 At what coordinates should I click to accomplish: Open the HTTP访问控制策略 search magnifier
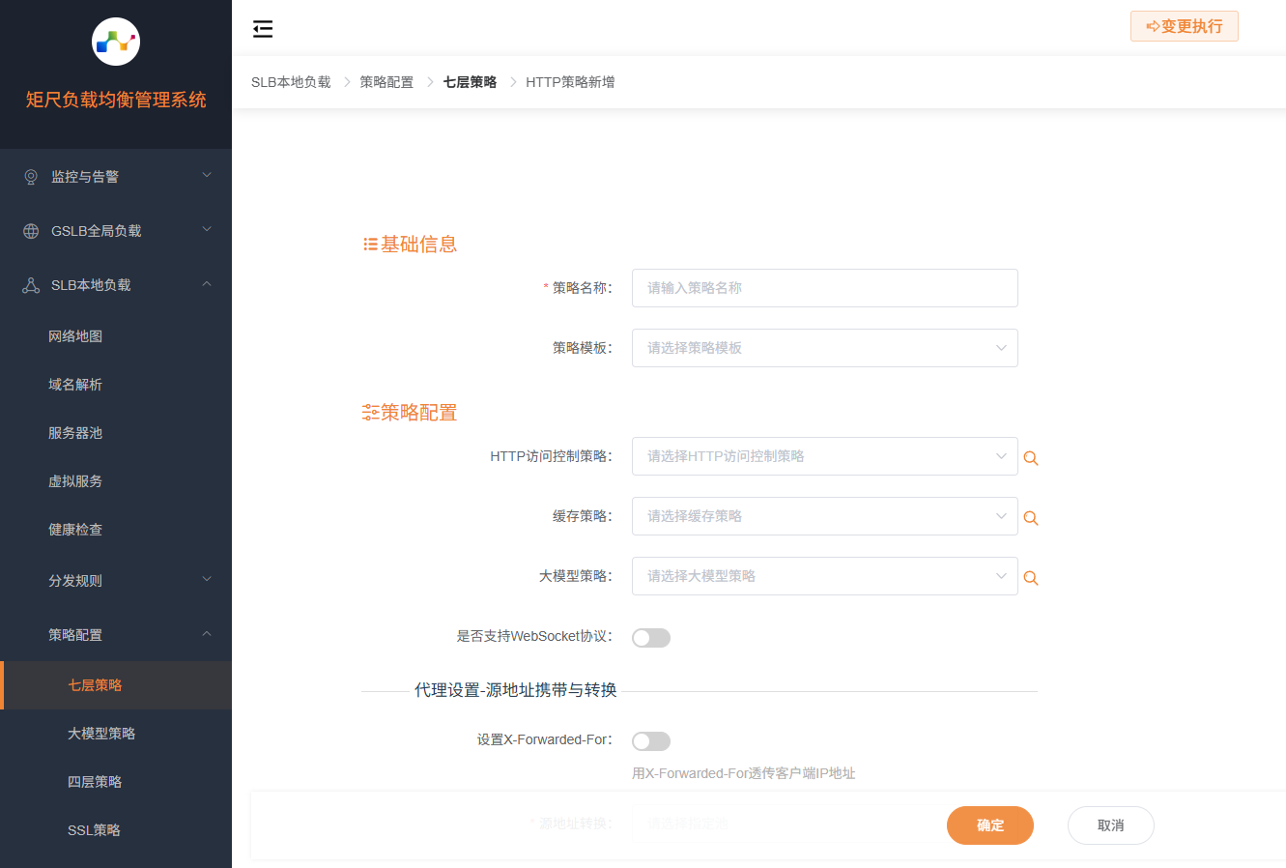1030,458
